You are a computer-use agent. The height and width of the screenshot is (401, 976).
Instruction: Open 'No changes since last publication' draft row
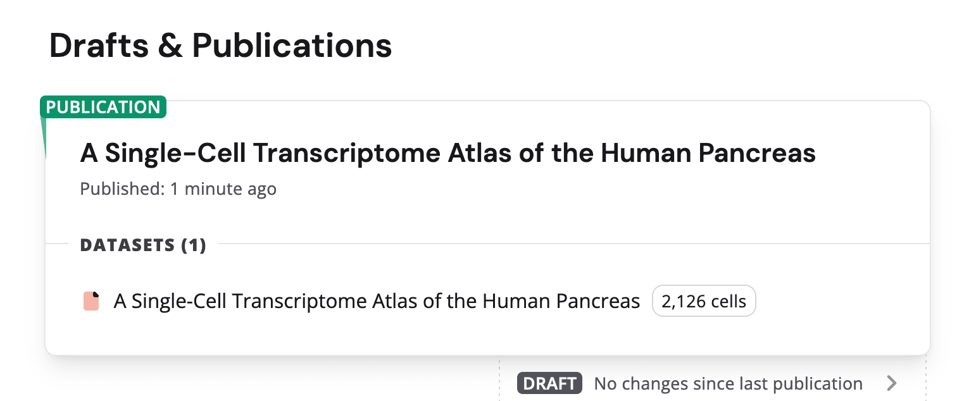point(728,383)
